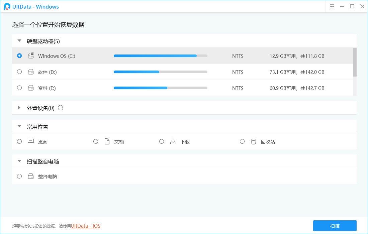The width and height of the screenshot is (368, 234).
Task: Click the document icon beside 文档
Action: coord(107,141)
